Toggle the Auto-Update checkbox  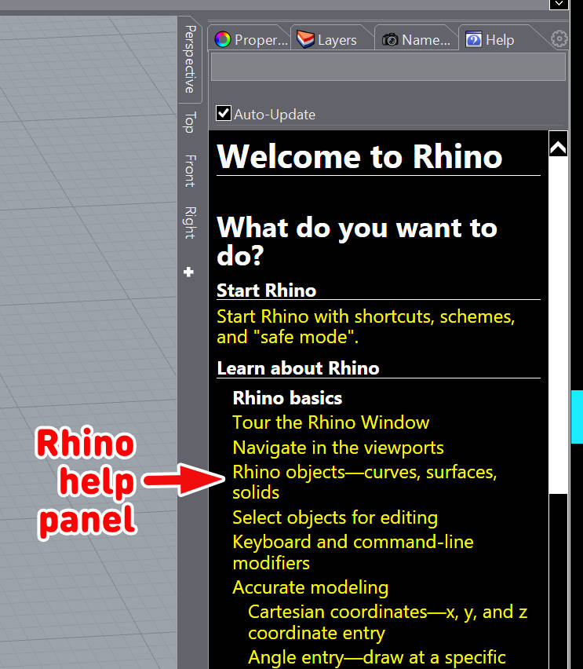(x=224, y=114)
